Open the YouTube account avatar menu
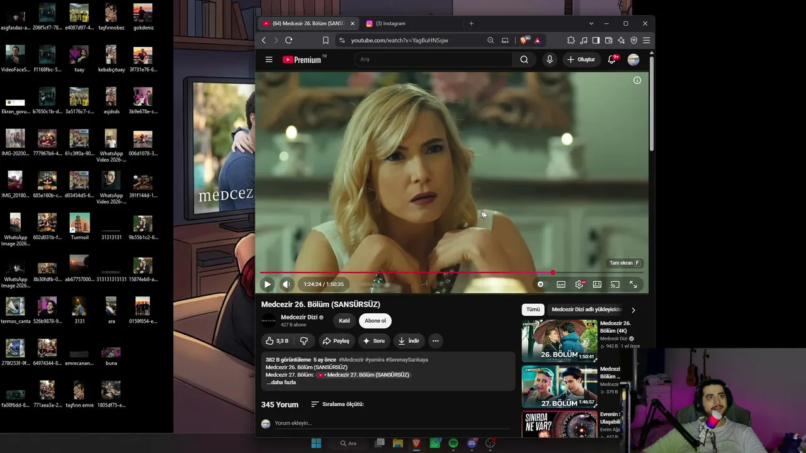This screenshot has height=453, width=806. (x=633, y=60)
